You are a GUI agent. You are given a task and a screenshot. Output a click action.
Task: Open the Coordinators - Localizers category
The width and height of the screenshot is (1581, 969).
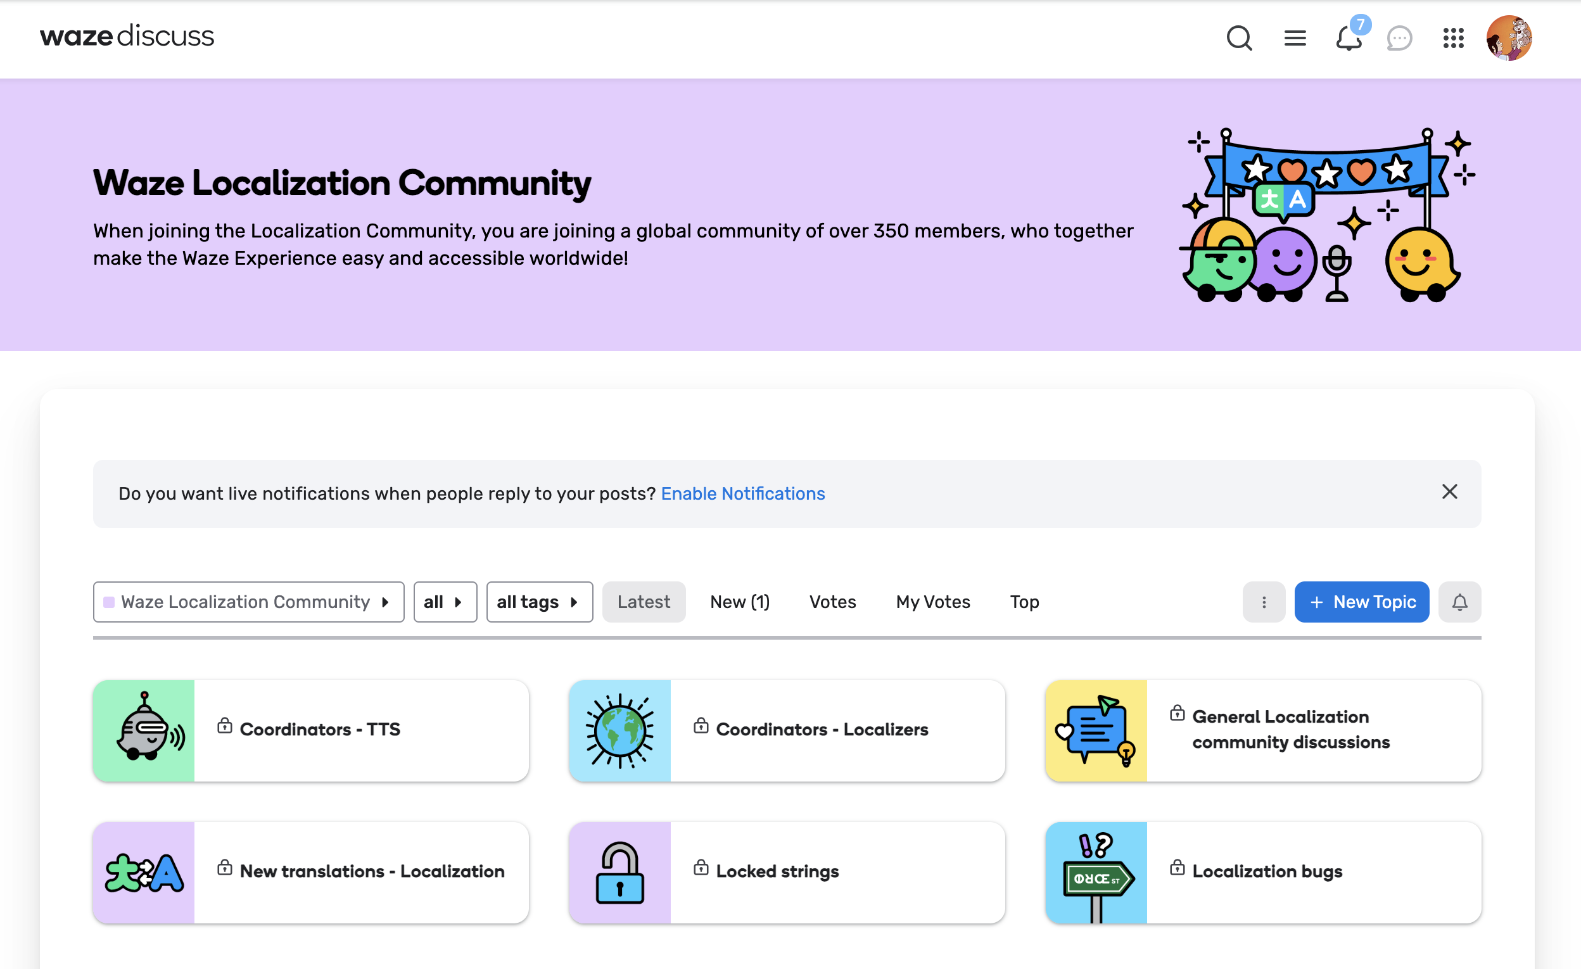(x=822, y=729)
